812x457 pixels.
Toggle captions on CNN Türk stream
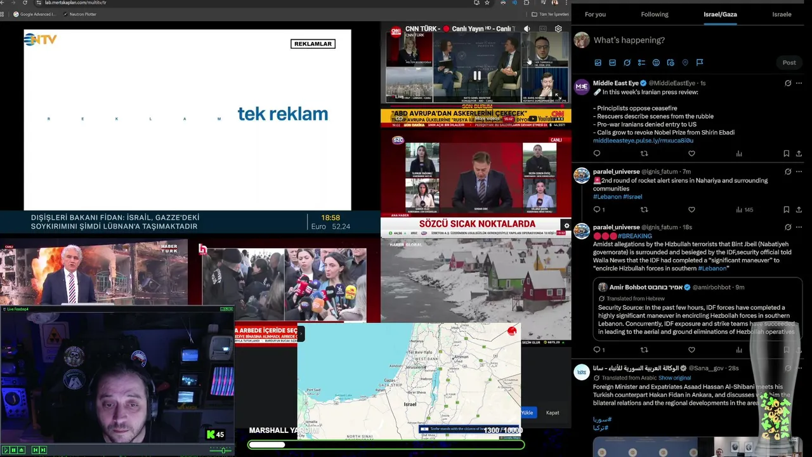tap(542, 29)
